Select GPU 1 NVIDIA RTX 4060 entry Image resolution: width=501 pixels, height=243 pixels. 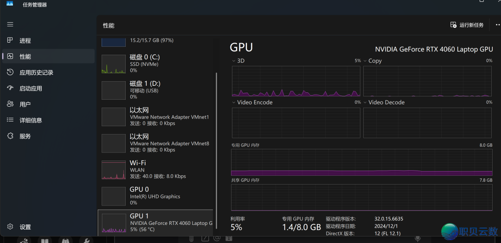(x=155, y=223)
